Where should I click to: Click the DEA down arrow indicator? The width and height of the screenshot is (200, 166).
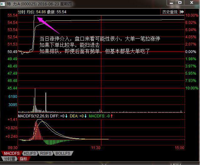coord(86,116)
